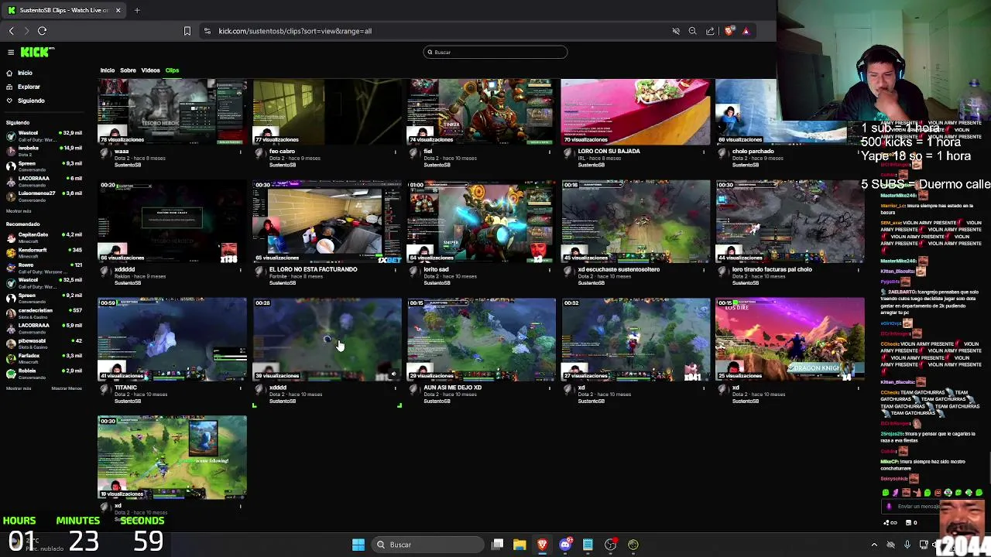Go to Inicio in left sidebar
Screen dimensions: 991x557
[25, 73]
